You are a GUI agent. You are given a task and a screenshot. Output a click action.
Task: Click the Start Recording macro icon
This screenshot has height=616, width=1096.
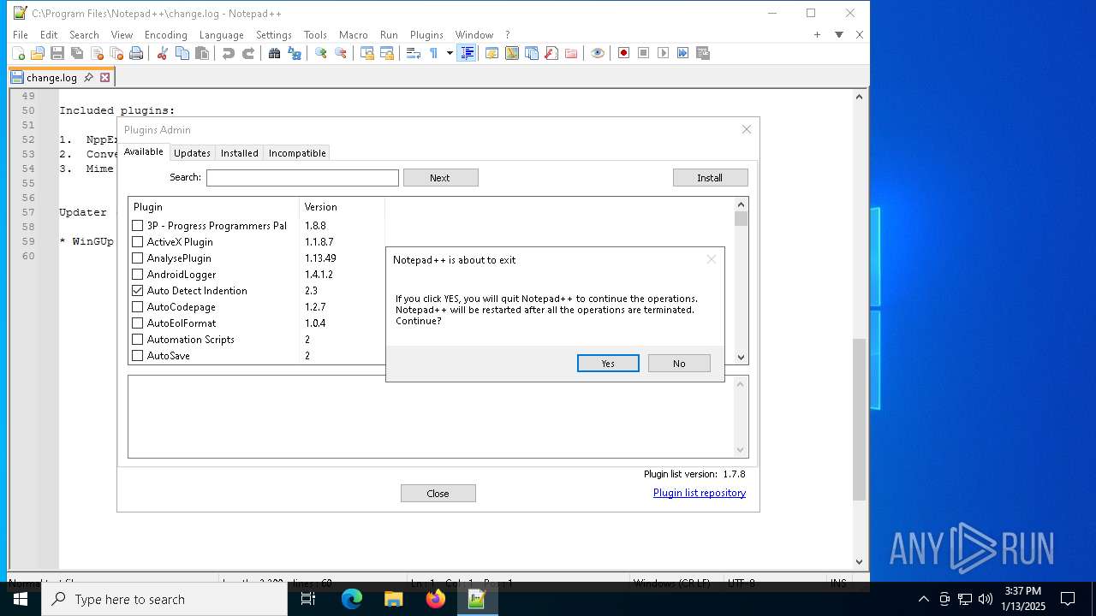coord(623,53)
